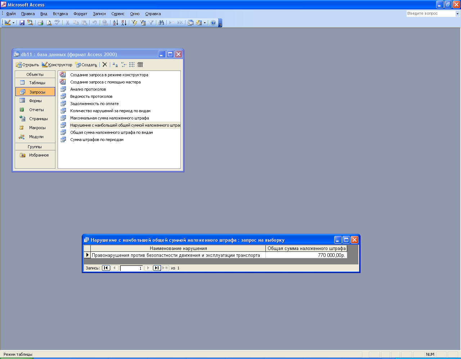Click the Undo arrow icon
461x359 pixels.
pos(94,23)
